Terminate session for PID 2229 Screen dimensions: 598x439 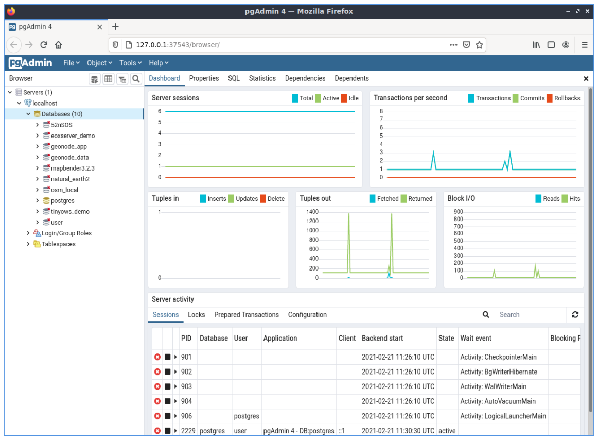coord(157,431)
